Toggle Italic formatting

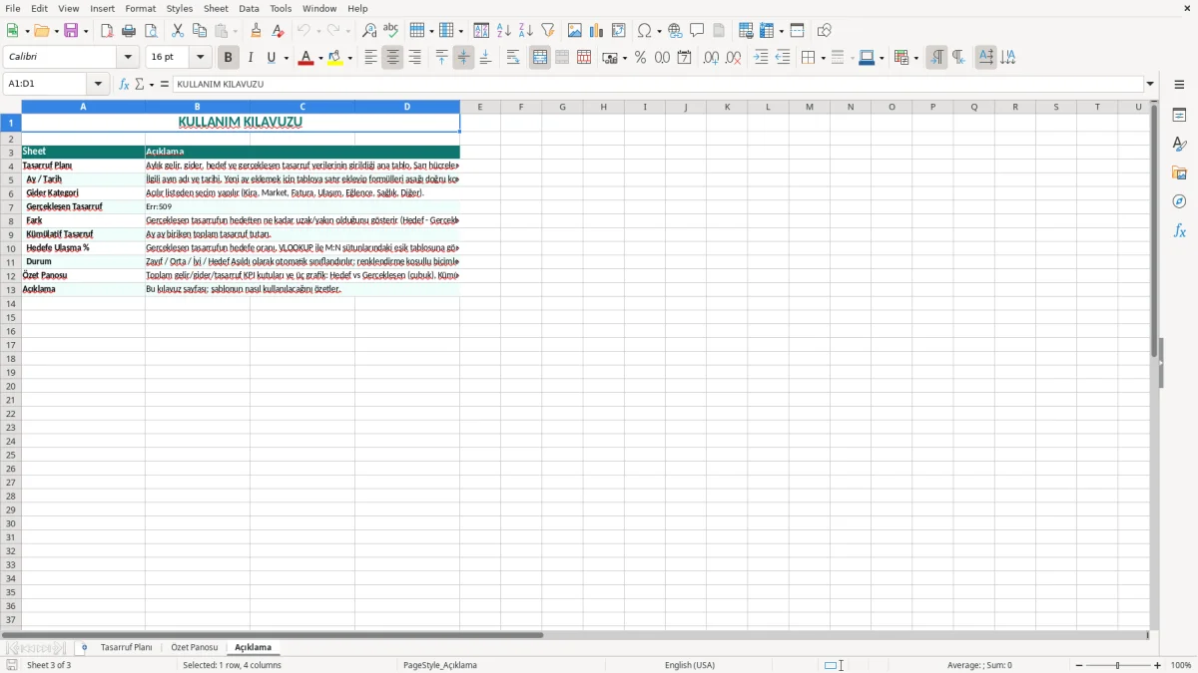point(251,58)
